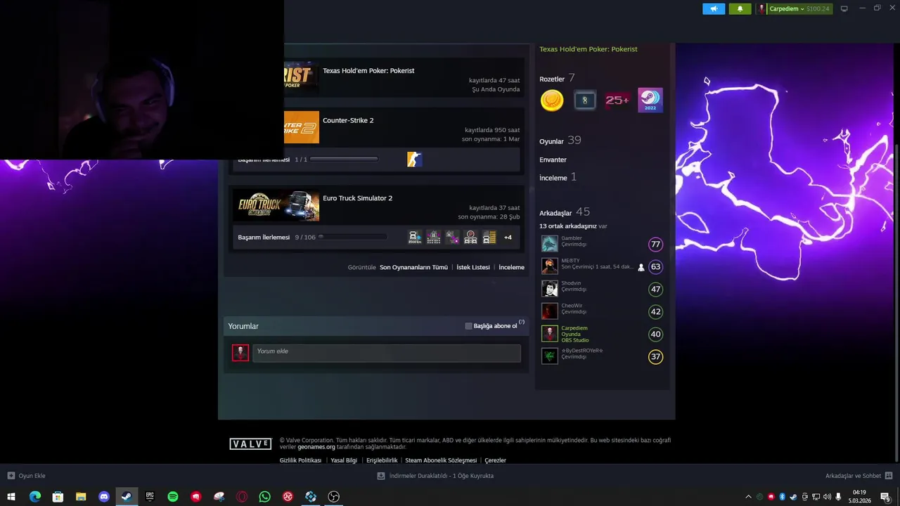Click the level 63 badge next to ME@TY
The width and height of the screenshot is (900, 506).
click(655, 267)
